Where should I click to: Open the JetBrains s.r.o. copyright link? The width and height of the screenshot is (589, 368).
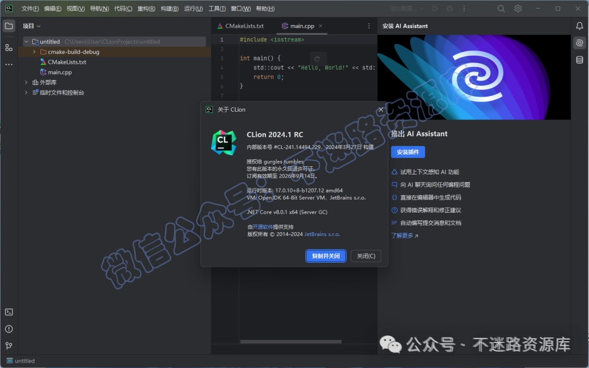click(x=322, y=234)
